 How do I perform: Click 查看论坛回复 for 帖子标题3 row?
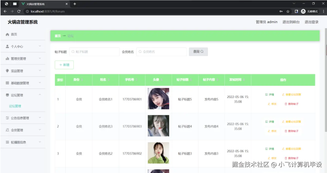[x=292, y=149]
